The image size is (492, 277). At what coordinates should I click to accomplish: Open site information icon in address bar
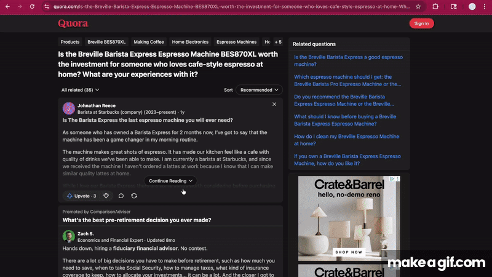click(47, 7)
